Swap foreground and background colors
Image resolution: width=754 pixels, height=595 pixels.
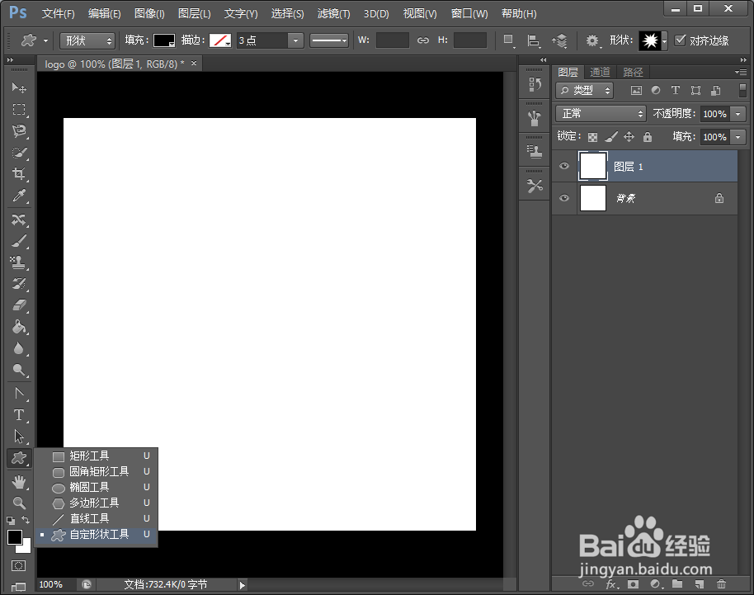coord(26,520)
